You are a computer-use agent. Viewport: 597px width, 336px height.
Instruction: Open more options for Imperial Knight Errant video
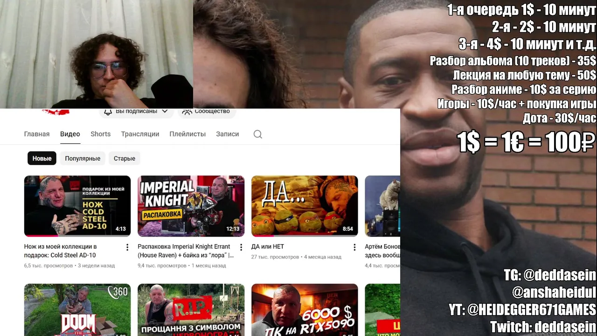point(241,247)
